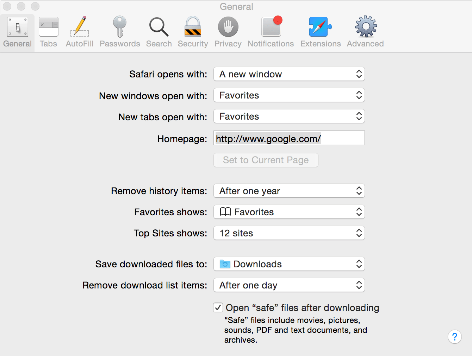Switch to the General tab
Screen dimensions: 472x356
(17, 31)
